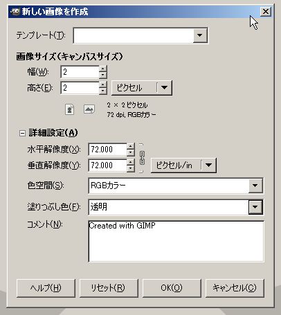Click the GIMP icon in title bar
Screen dimensions: 281x315
(15, 12)
